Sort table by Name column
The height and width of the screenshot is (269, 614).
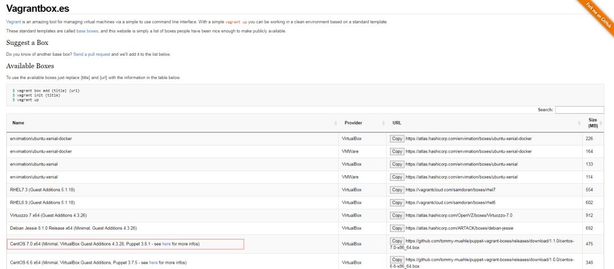(172, 123)
